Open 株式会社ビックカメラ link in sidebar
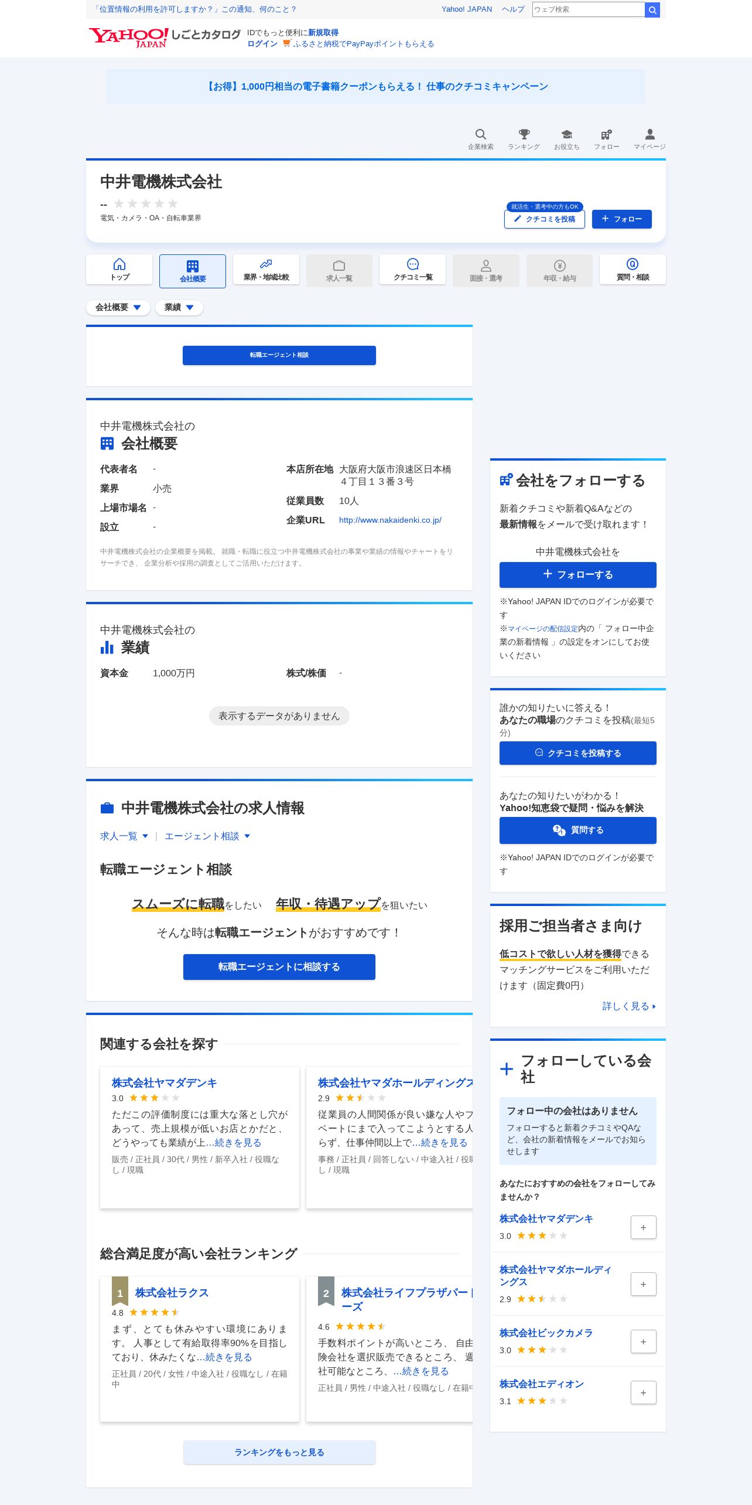This screenshot has height=1505, width=752. point(546,1333)
